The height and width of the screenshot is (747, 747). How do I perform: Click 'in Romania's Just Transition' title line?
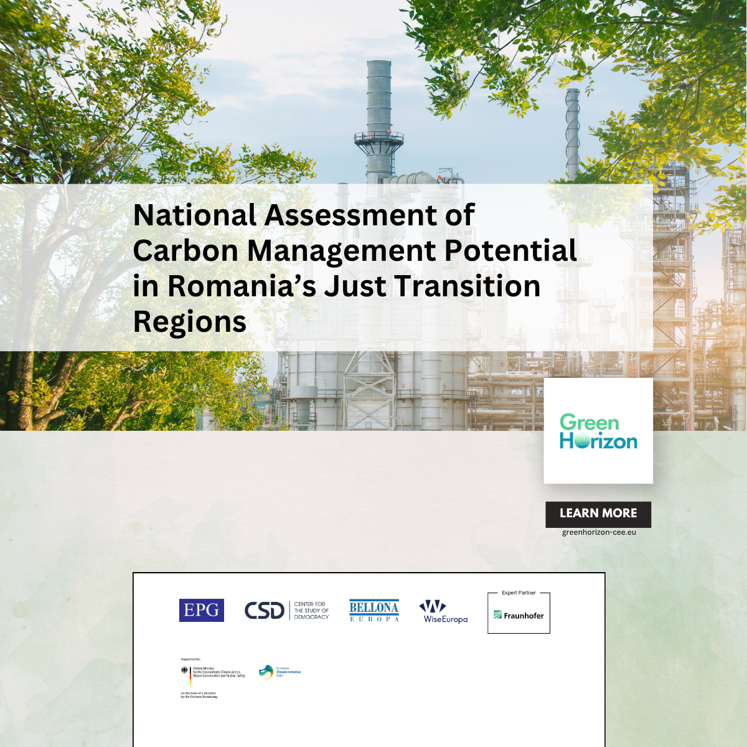point(336,286)
